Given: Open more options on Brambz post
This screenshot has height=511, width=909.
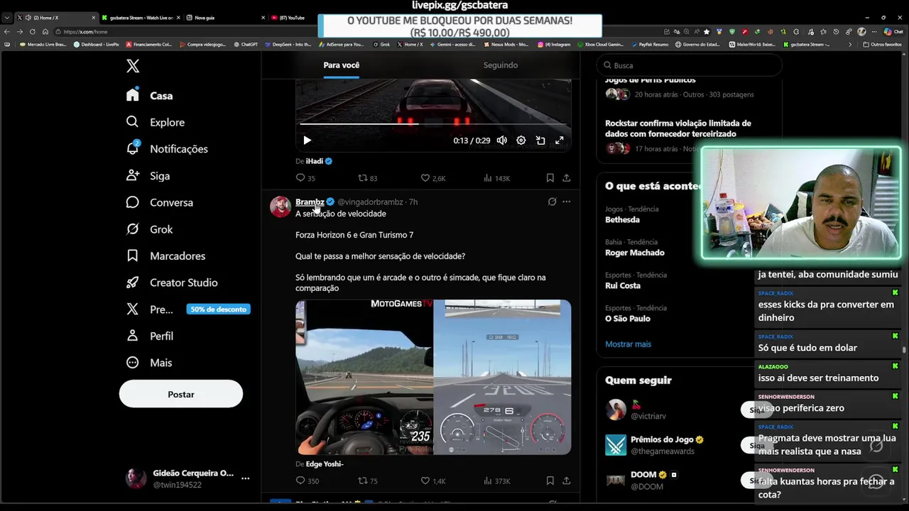Looking at the screenshot, I should (x=566, y=202).
